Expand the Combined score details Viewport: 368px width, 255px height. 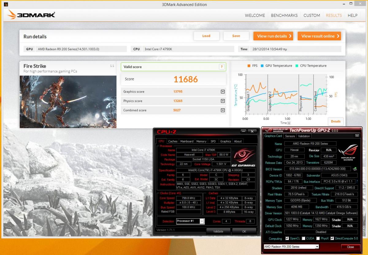pos(223,110)
